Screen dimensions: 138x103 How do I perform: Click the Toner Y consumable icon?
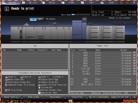click(x=6, y=77)
